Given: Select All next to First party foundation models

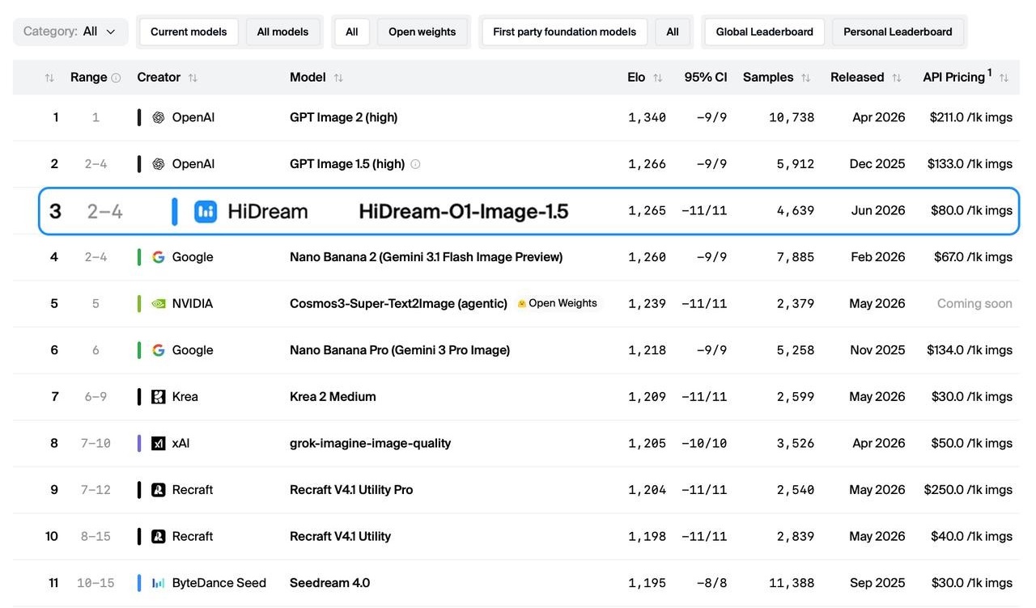Looking at the screenshot, I should click(x=673, y=32).
